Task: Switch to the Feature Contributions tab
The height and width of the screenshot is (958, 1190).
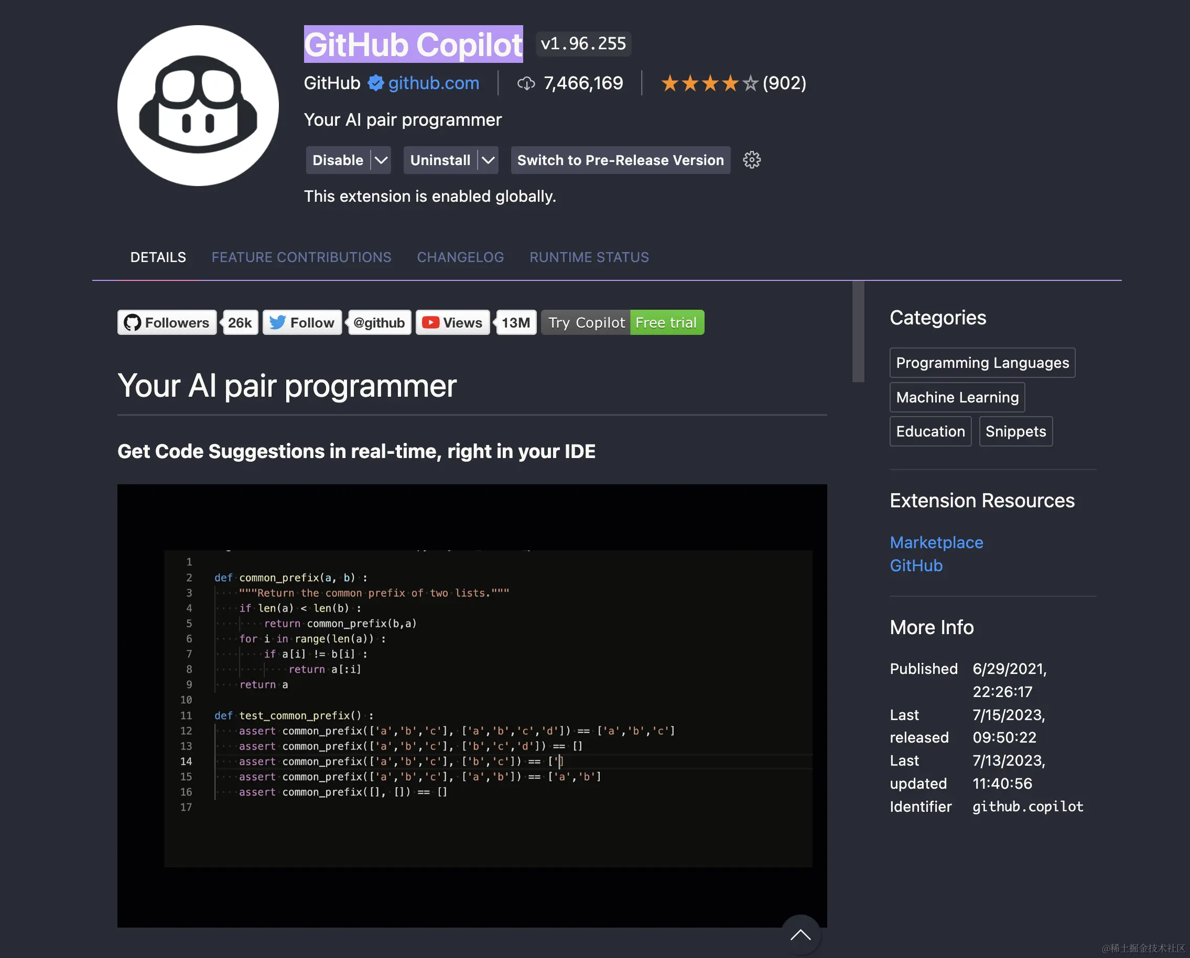Action: [x=301, y=257]
